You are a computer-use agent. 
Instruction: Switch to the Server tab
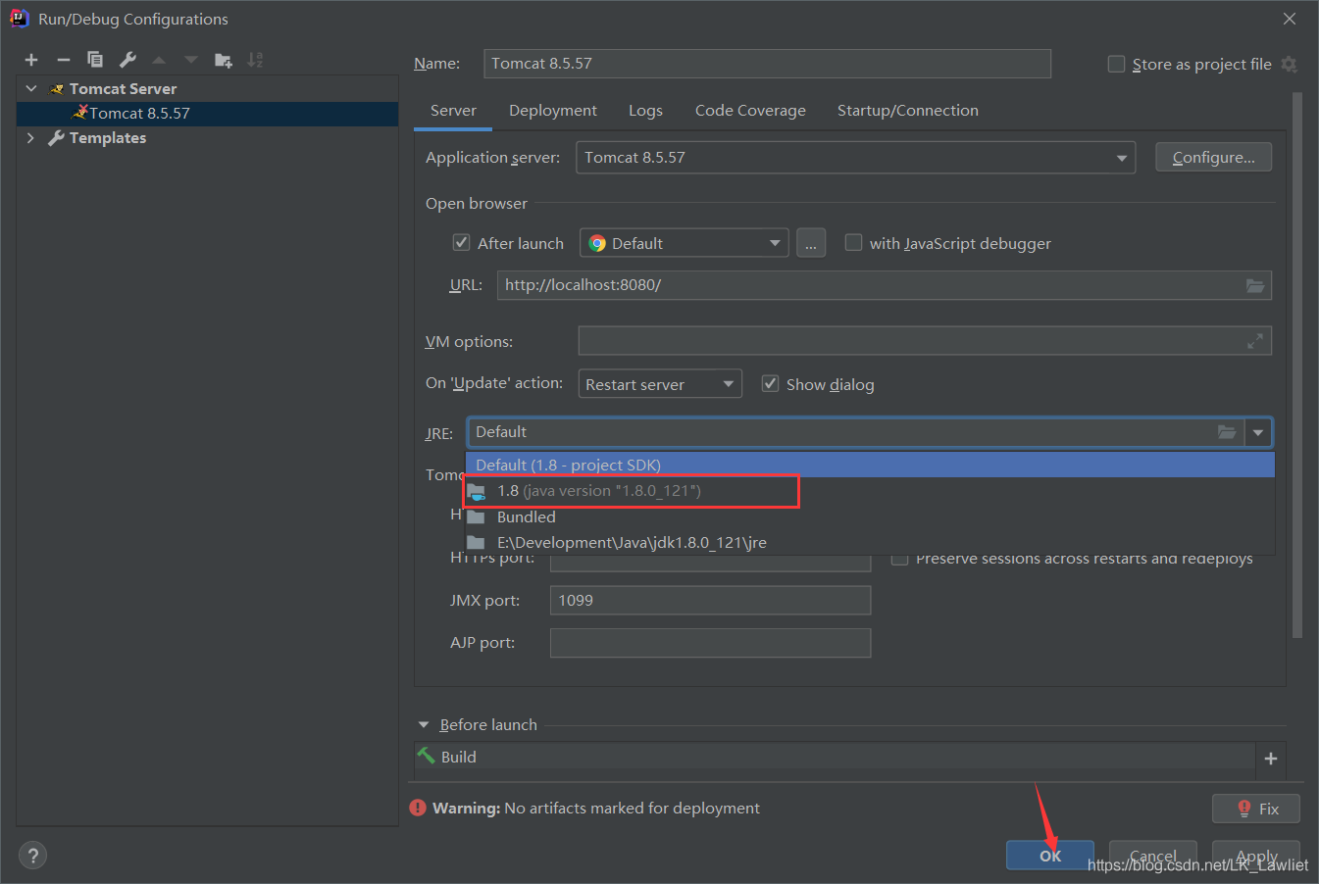[453, 111]
